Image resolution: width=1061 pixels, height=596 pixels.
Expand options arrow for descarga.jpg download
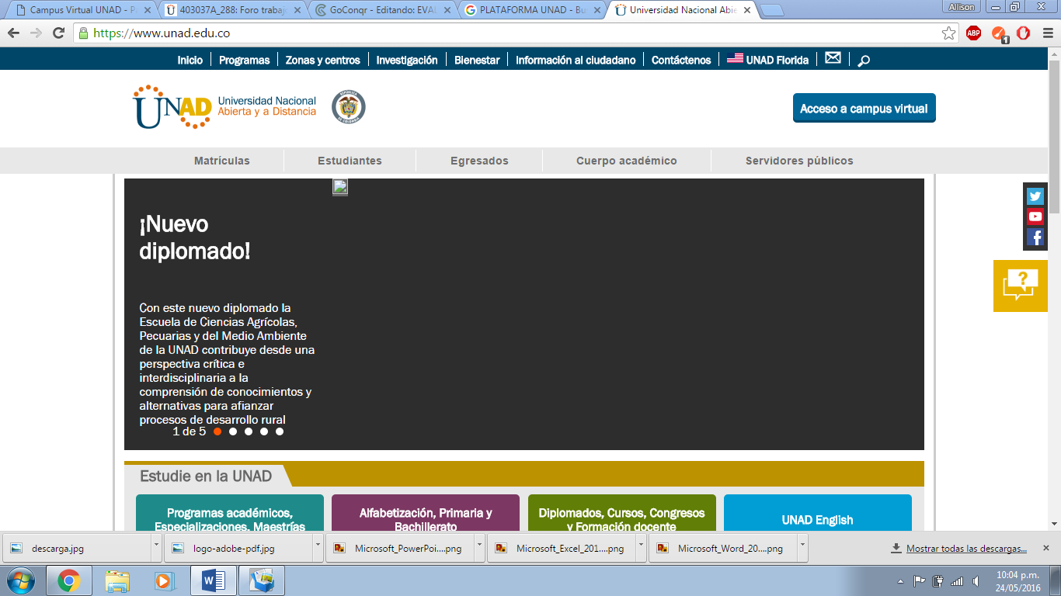click(156, 548)
